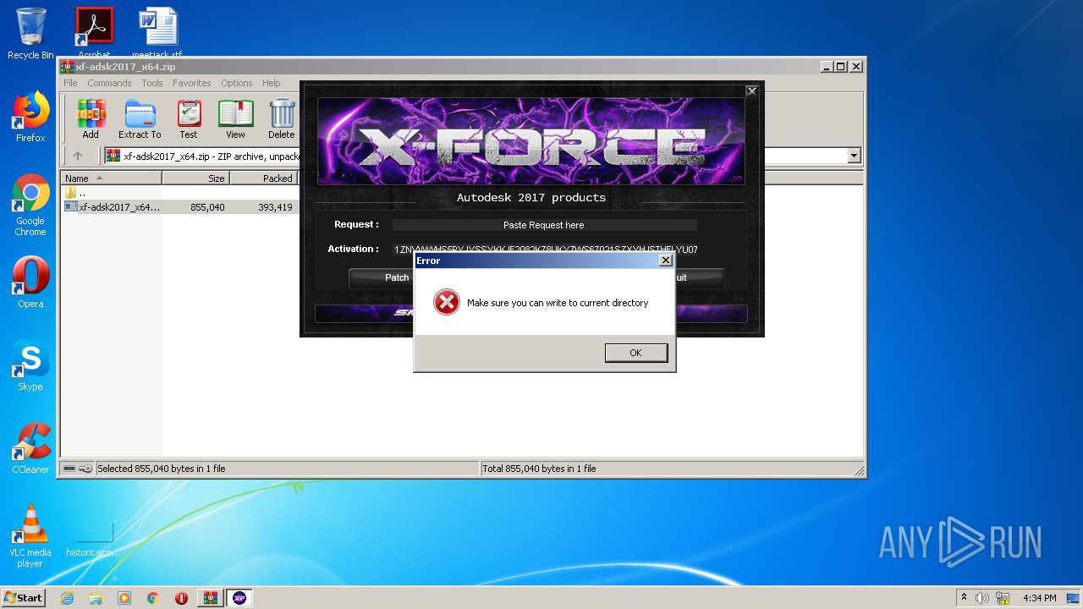Open the Tools menu
Viewport: 1083px width, 609px height.
(x=152, y=83)
